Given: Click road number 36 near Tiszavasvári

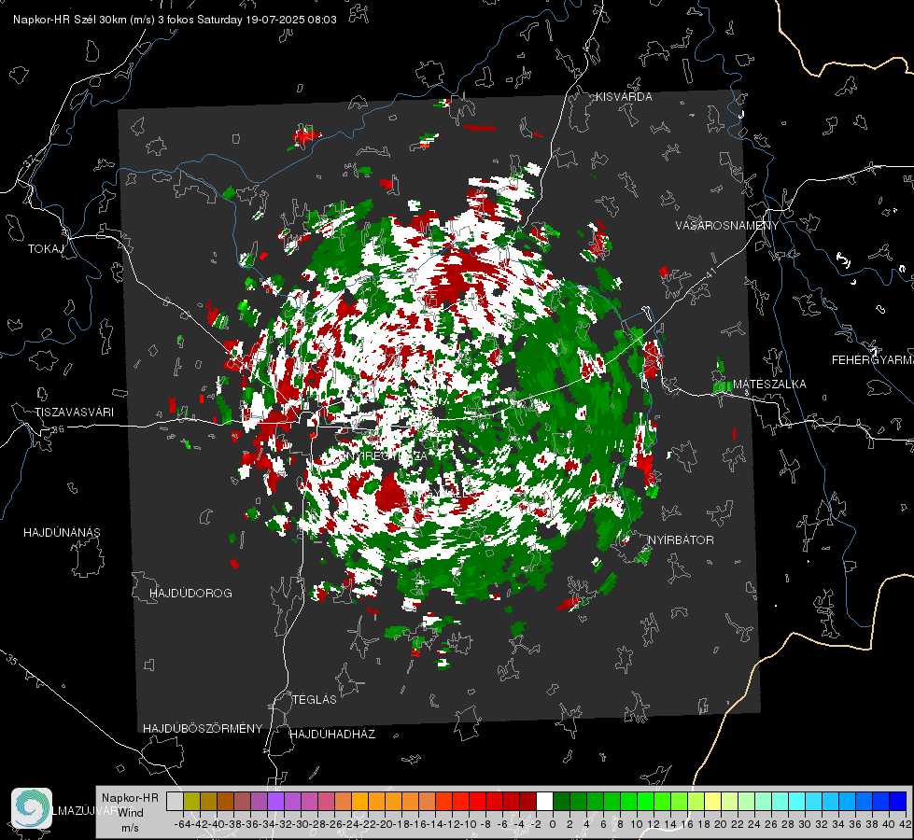Looking at the screenshot, I should click(x=58, y=429).
